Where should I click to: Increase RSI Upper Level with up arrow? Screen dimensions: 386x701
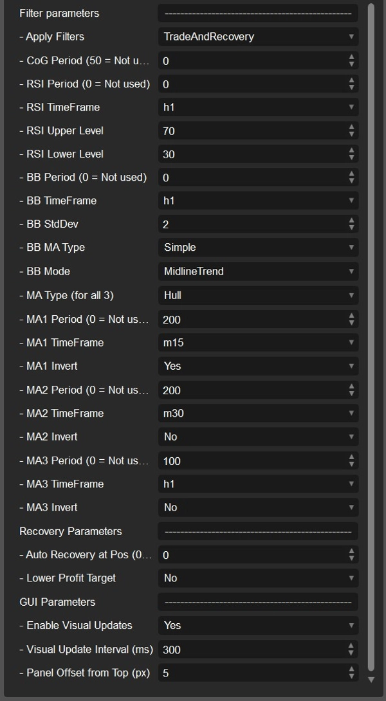click(352, 127)
